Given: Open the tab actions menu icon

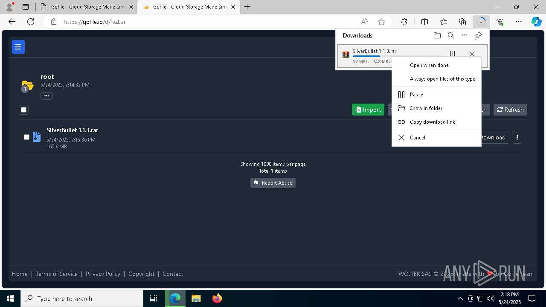Looking at the screenshot, I should click(26, 7).
